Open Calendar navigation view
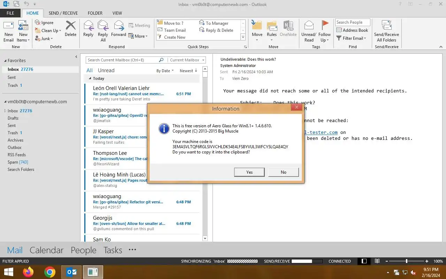Viewport: 446px width, 279px height. pos(46,250)
